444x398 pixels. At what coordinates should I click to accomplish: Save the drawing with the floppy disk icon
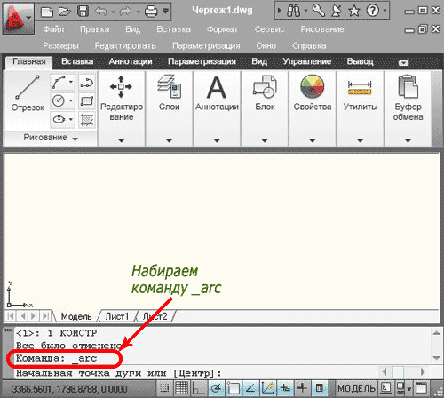tap(83, 12)
